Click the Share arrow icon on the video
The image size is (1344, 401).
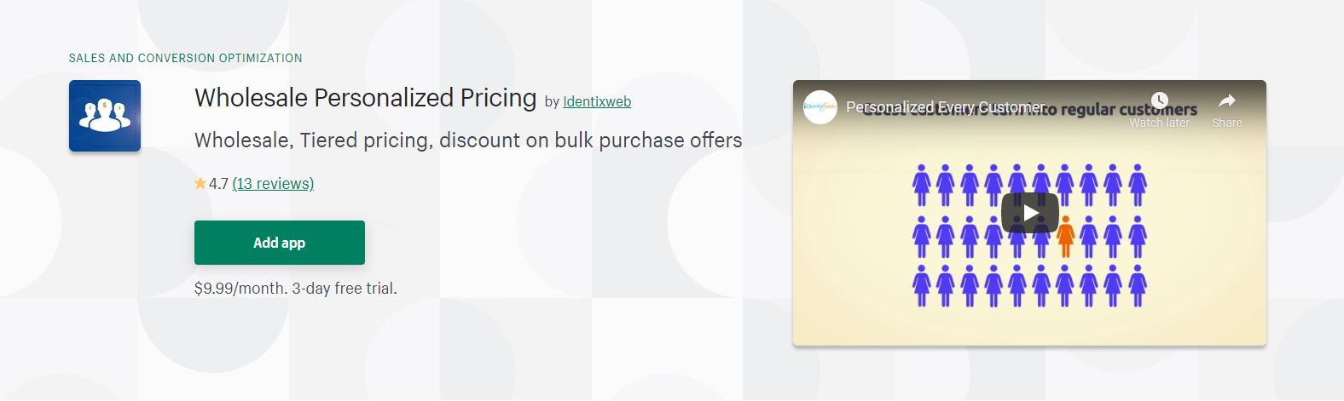(x=1227, y=101)
